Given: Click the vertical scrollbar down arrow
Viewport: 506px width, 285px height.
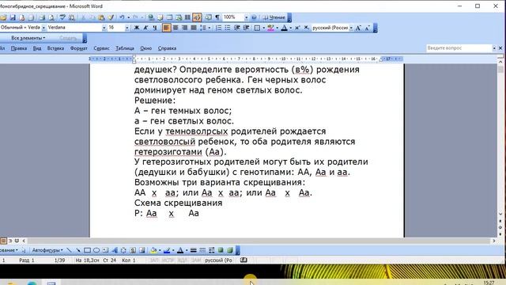Looking at the screenshot, I should [500, 214].
